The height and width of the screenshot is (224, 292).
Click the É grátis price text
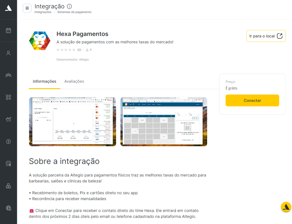pyautogui.click(x=232, y=88)
